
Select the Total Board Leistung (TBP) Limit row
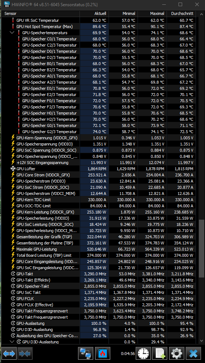pyautogui.click(x=99, y=255)
